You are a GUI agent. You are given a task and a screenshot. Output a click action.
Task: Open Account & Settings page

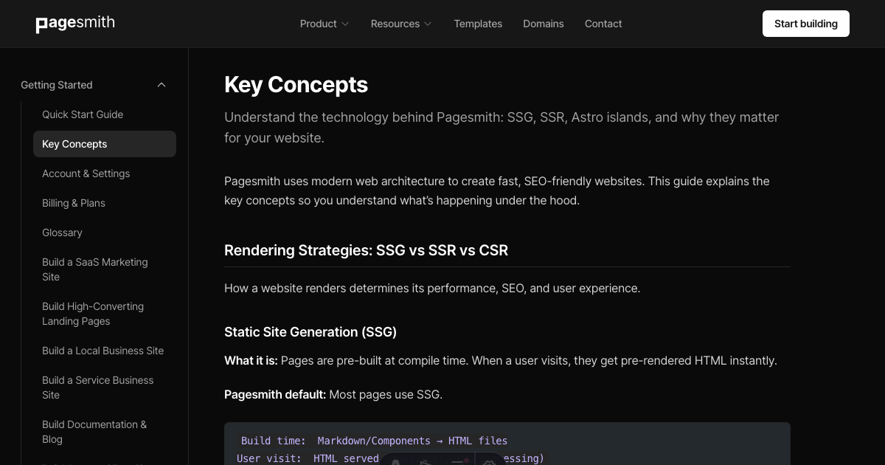point(86,173)
